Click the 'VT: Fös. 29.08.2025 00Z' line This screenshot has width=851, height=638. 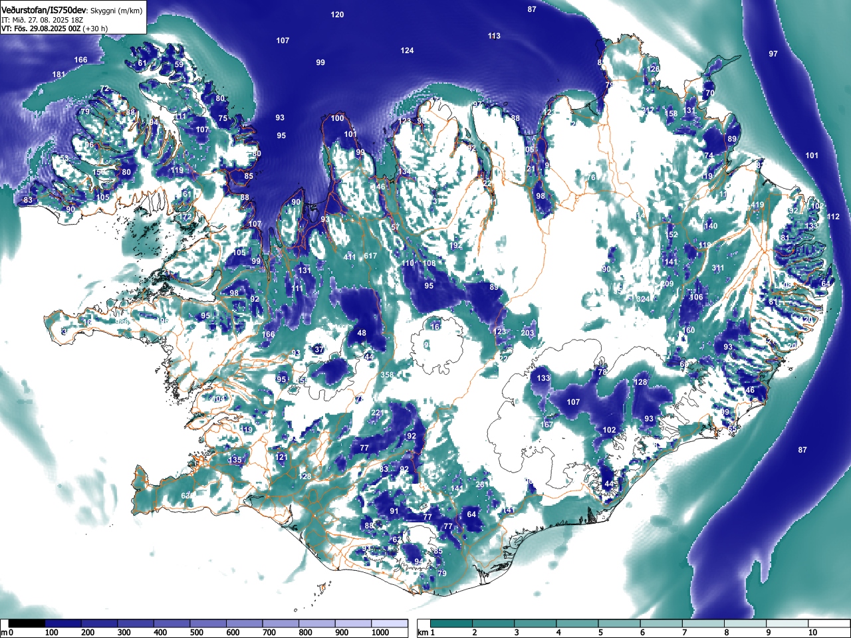pos(41,29)
